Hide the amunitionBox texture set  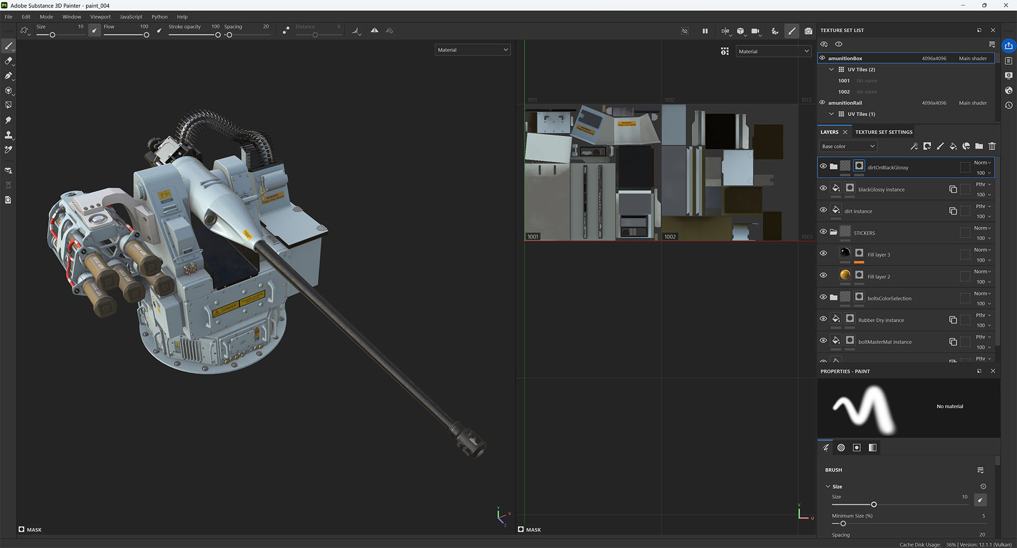[x=823, y=58]
